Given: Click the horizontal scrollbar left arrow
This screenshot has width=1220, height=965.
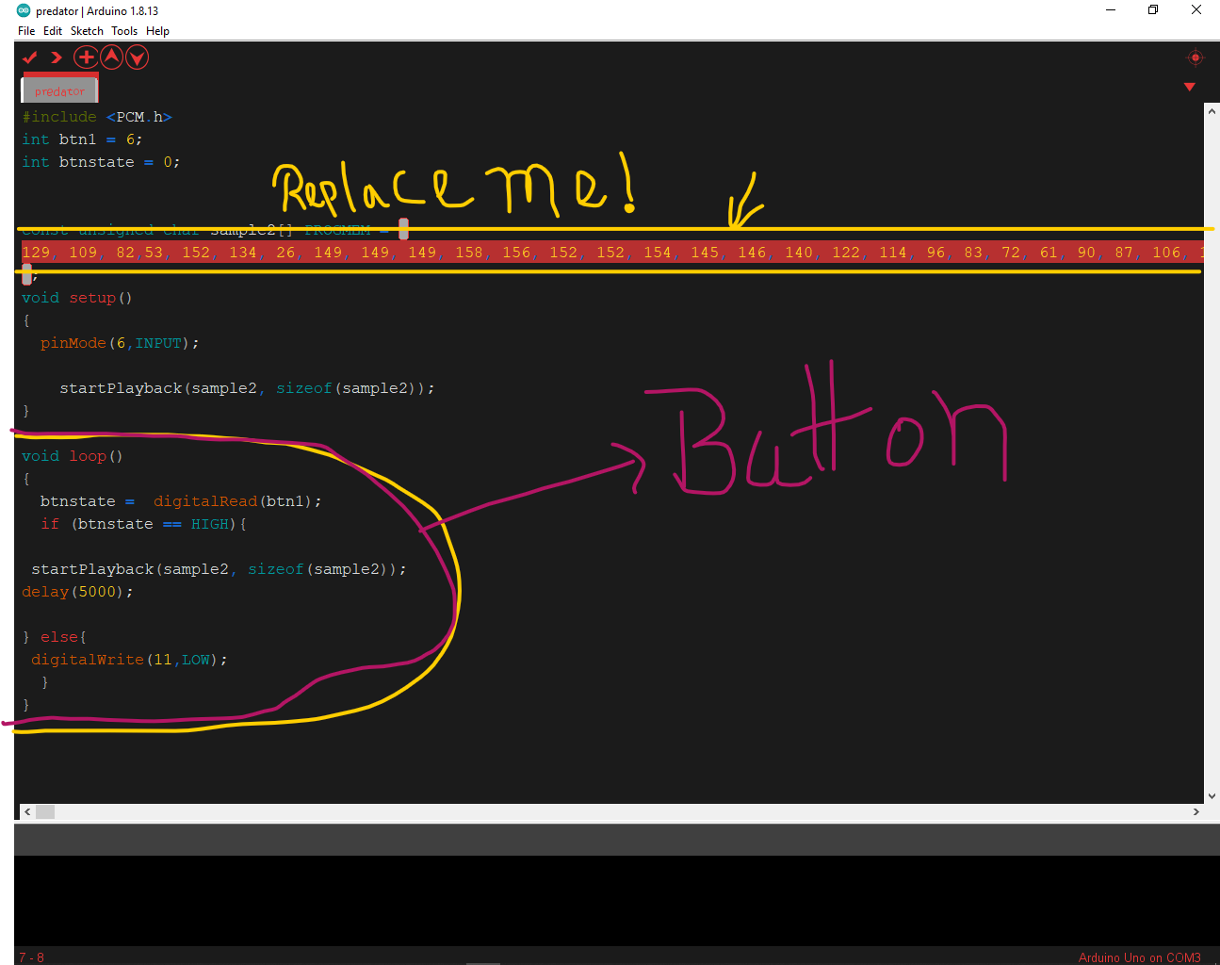Looking at the screenshot, I should tap(27, 811).
